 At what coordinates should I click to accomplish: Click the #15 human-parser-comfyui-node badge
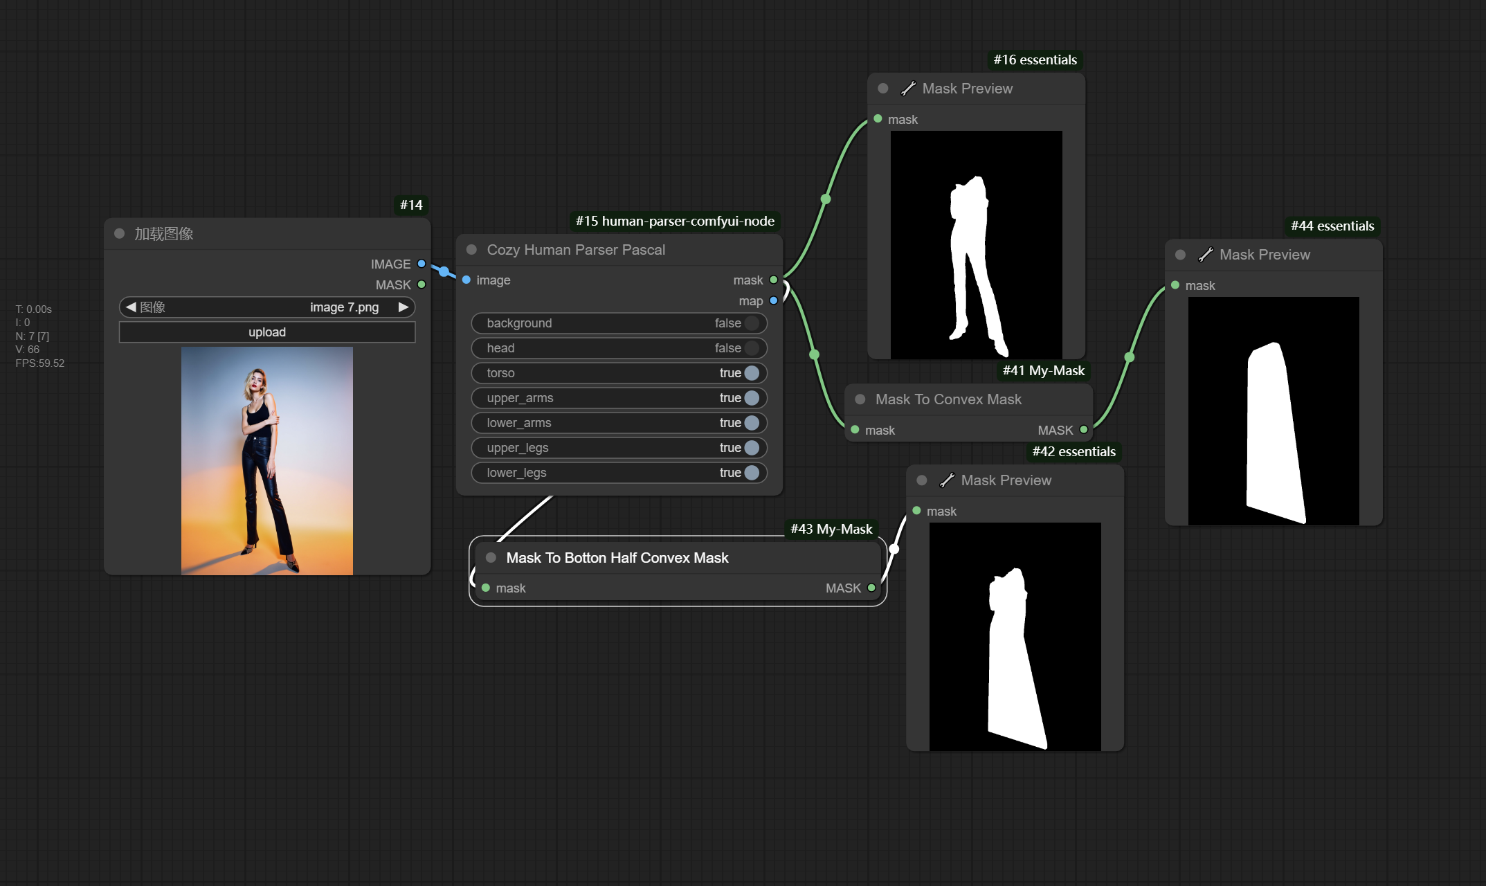pos(675,221)
